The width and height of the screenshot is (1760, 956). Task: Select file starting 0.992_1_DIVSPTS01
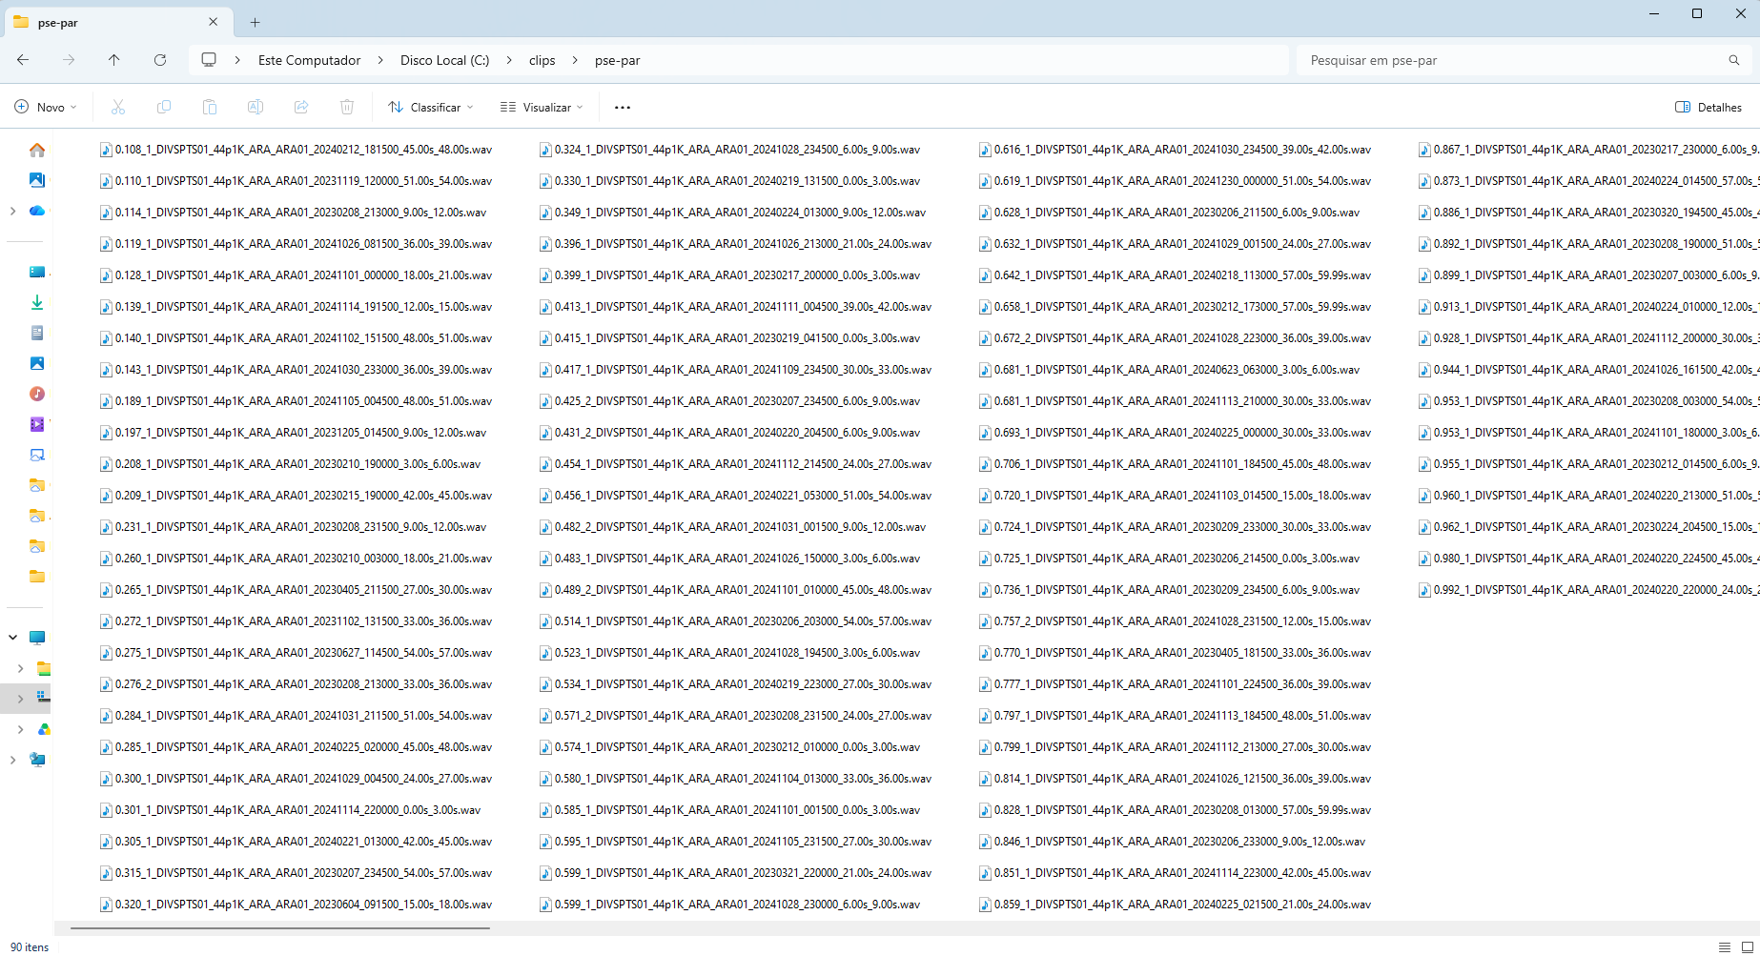1588,590
